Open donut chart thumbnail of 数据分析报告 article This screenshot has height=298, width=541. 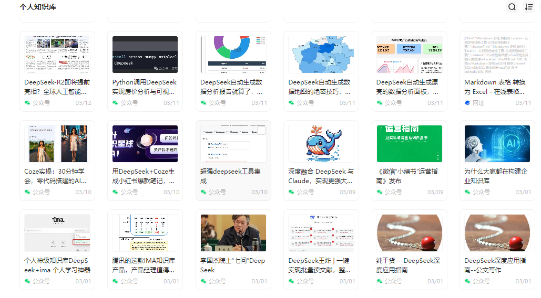tap(233, 55)
